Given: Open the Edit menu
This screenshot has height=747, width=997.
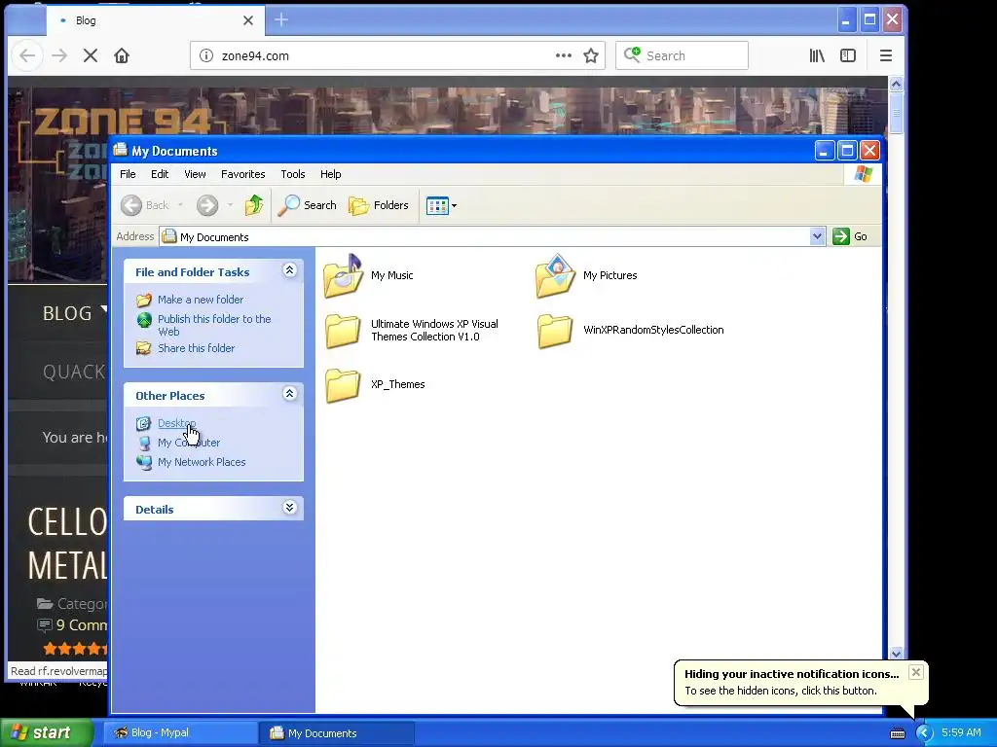Looking at the screenshot, I should 160,174.
